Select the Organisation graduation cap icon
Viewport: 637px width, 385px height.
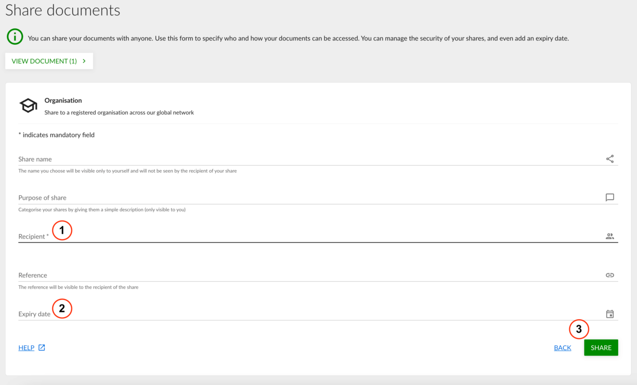click(28, 105)
